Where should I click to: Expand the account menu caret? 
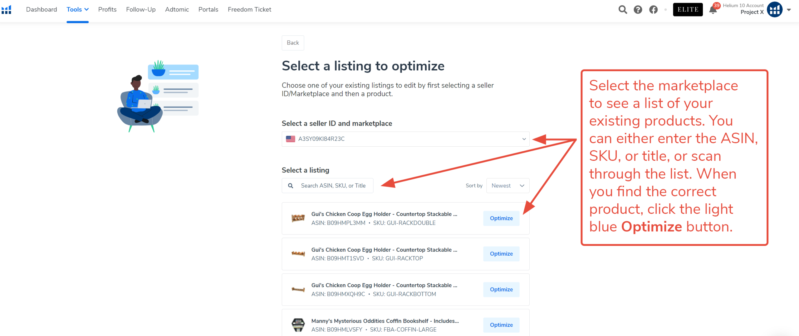pos(789,10)
